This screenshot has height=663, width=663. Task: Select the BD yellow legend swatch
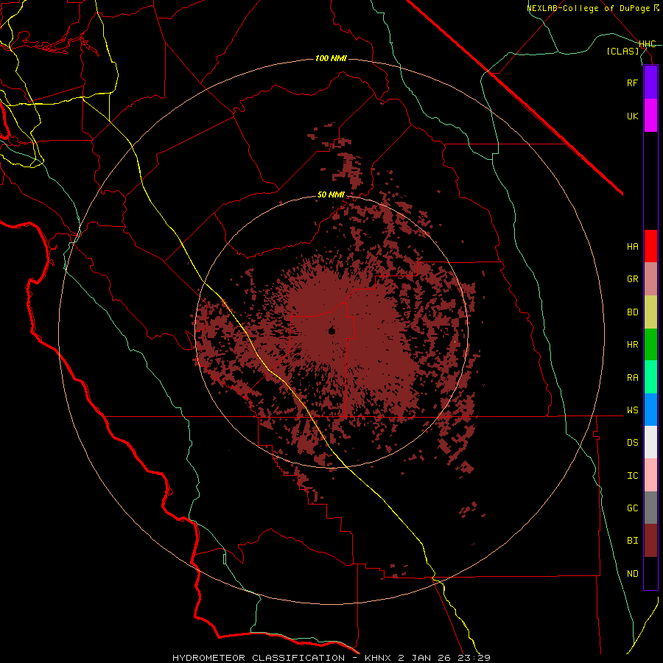(x=650, y=312)
